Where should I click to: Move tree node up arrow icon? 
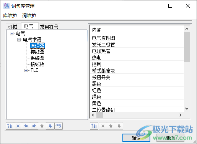pos(42,126)
